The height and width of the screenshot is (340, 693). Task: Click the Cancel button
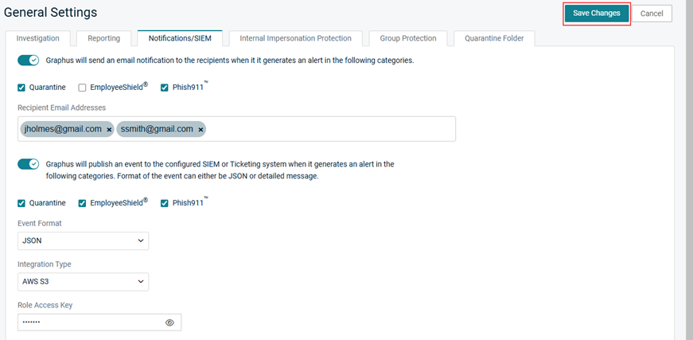[x=652, y=14]
